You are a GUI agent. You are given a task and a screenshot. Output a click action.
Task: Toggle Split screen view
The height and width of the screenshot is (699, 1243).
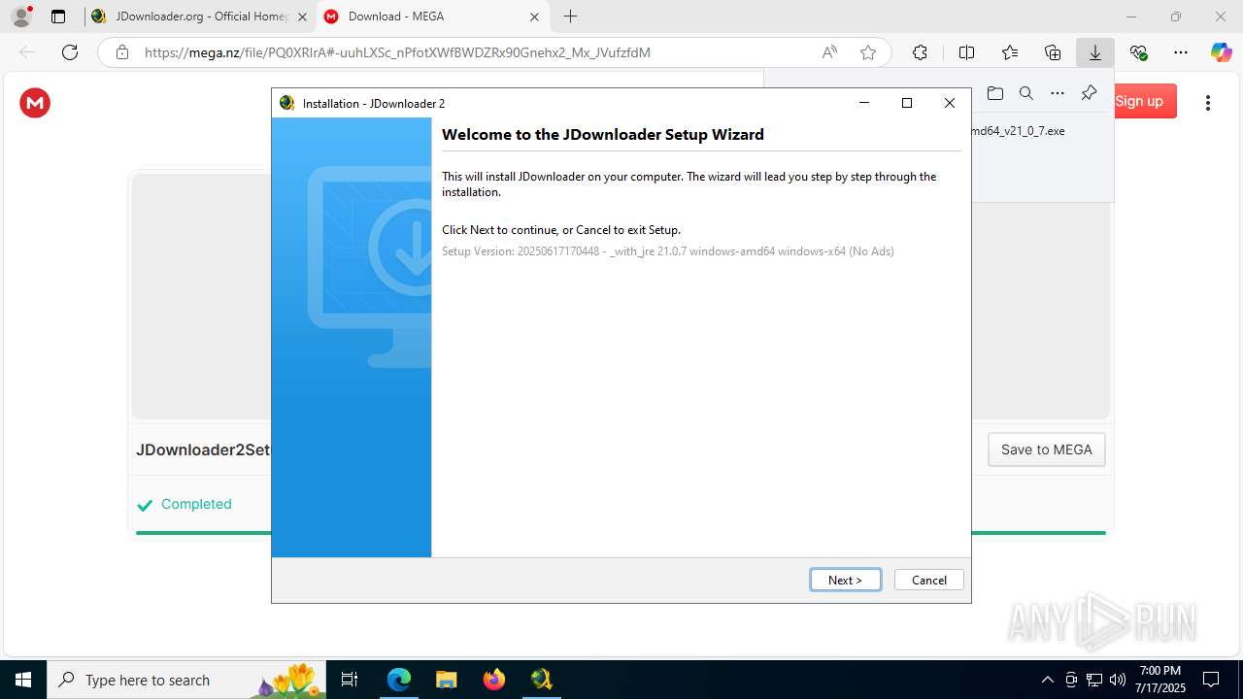pyautogui.click(x=966, y=52)
